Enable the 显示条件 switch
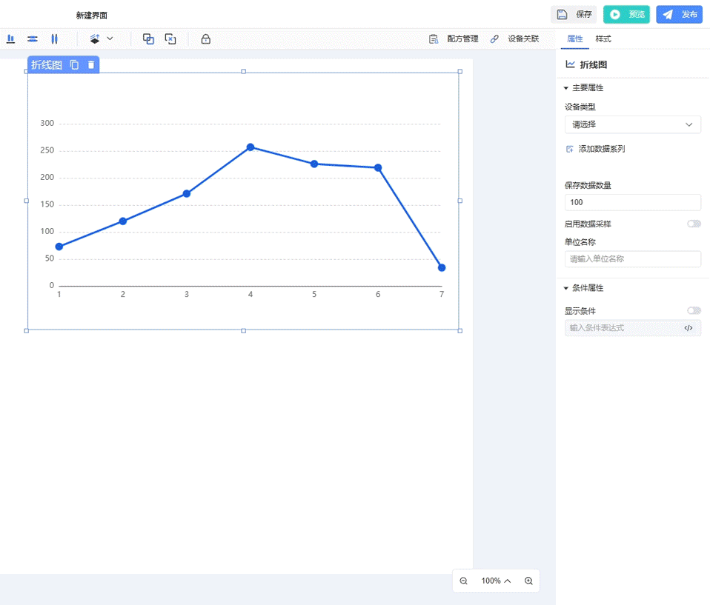 click(694, 311)
